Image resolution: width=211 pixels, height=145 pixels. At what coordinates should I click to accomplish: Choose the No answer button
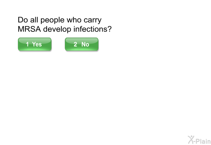(x=82, y=44)
